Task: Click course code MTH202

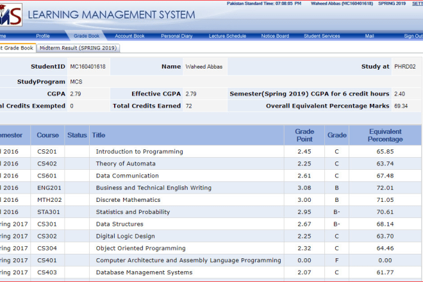Action: 49,200
